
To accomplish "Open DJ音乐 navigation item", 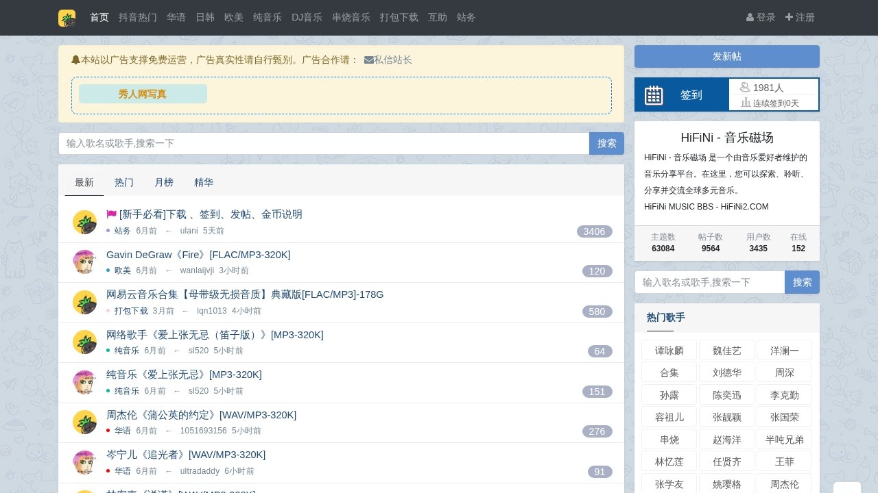I will (307, 18).
